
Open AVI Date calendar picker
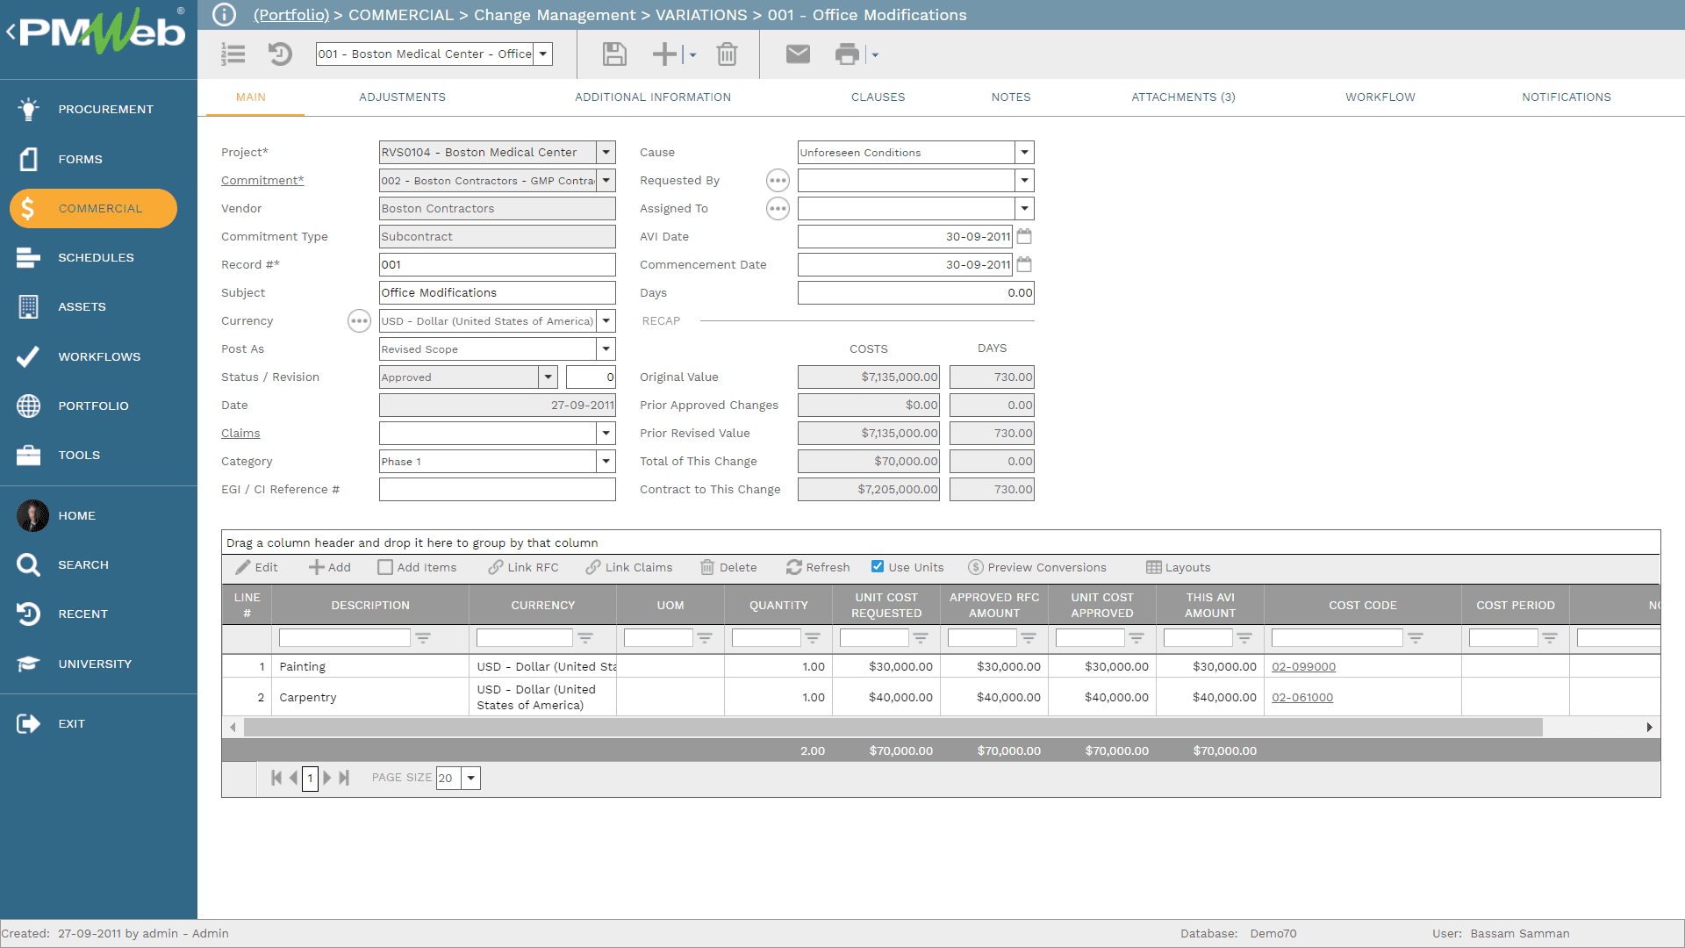click(x=1024, y=236)
